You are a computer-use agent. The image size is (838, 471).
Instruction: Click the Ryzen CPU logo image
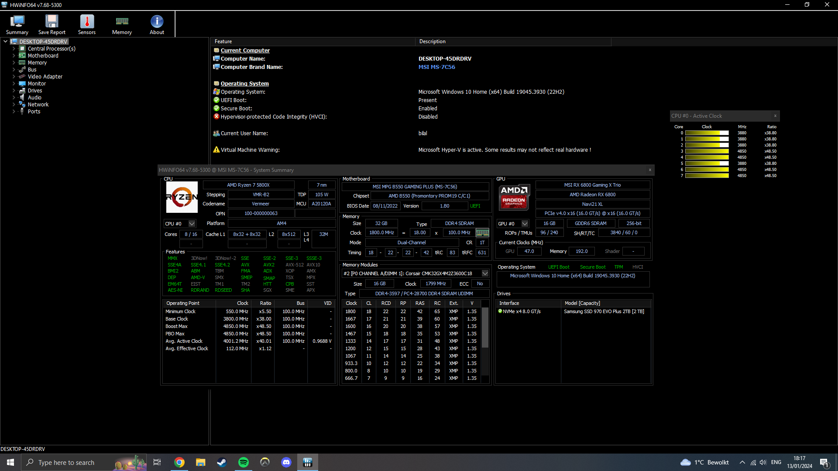[182, 197]
